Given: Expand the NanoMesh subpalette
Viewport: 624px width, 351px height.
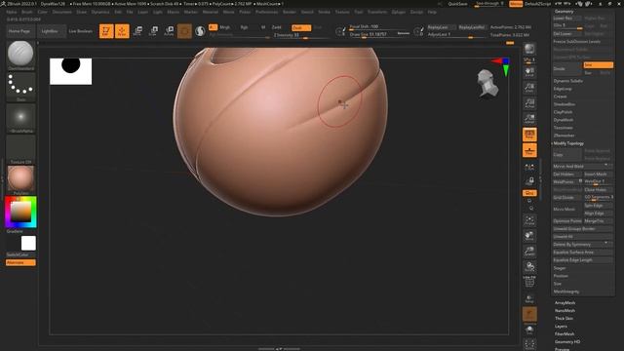Looking at the screenshot, I should pyautogui.click(x=565, y=310).
